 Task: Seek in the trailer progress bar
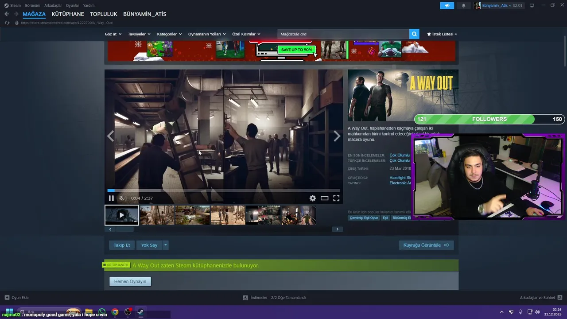click(x=224, y=191)
